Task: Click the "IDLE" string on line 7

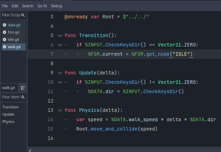Action: 181,54
